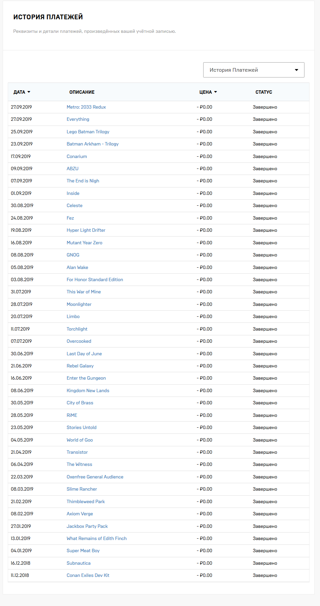This screenshot has width=320, height=606.
Task: Click the Celeste game link
Action: point(74,205)
